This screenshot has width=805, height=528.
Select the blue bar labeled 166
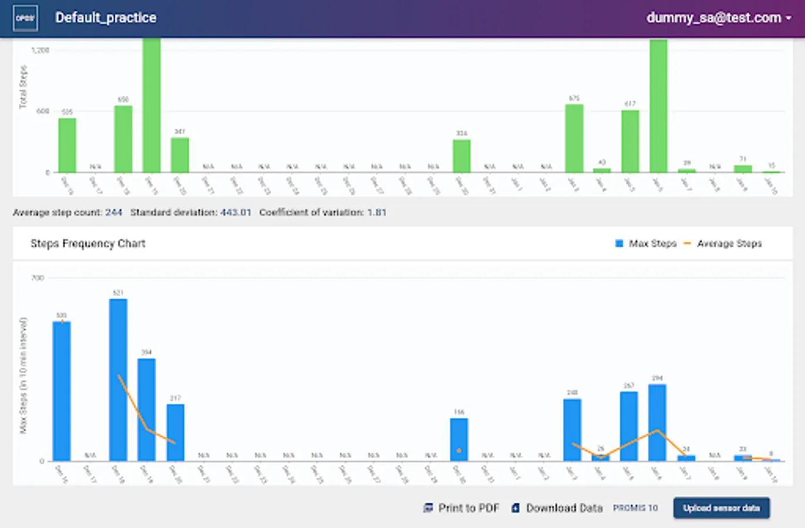coord(459,439)
